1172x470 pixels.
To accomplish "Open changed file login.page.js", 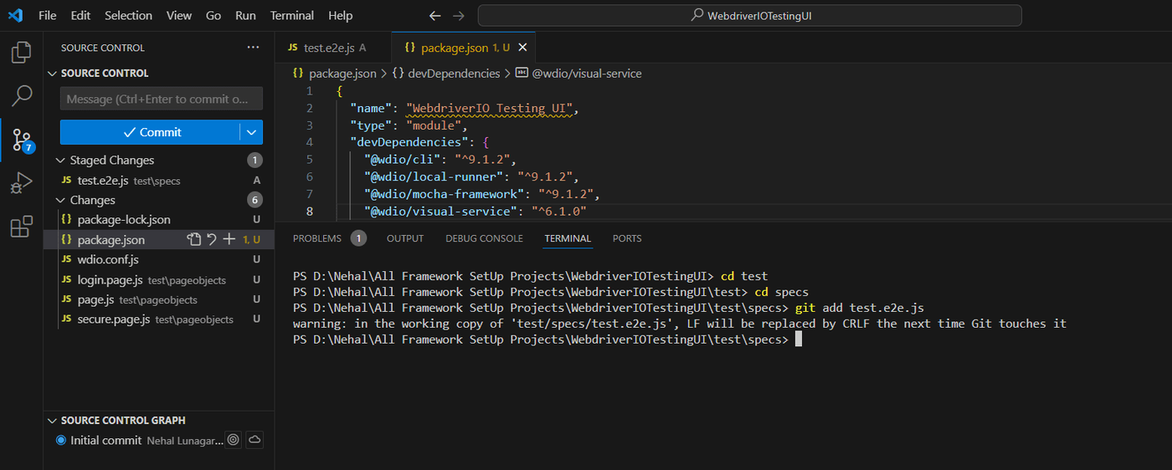I will (x=159, y=279).
